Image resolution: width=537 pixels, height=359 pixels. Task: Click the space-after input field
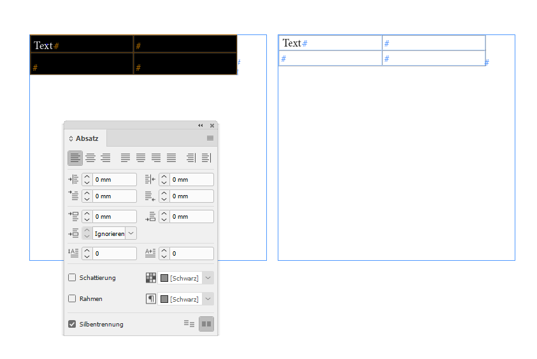(x=192, y=217)
